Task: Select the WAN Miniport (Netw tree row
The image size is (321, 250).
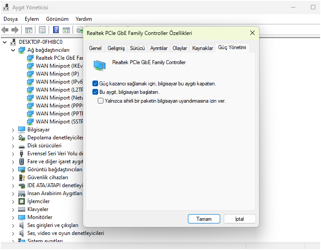Action: click(55, 98)
